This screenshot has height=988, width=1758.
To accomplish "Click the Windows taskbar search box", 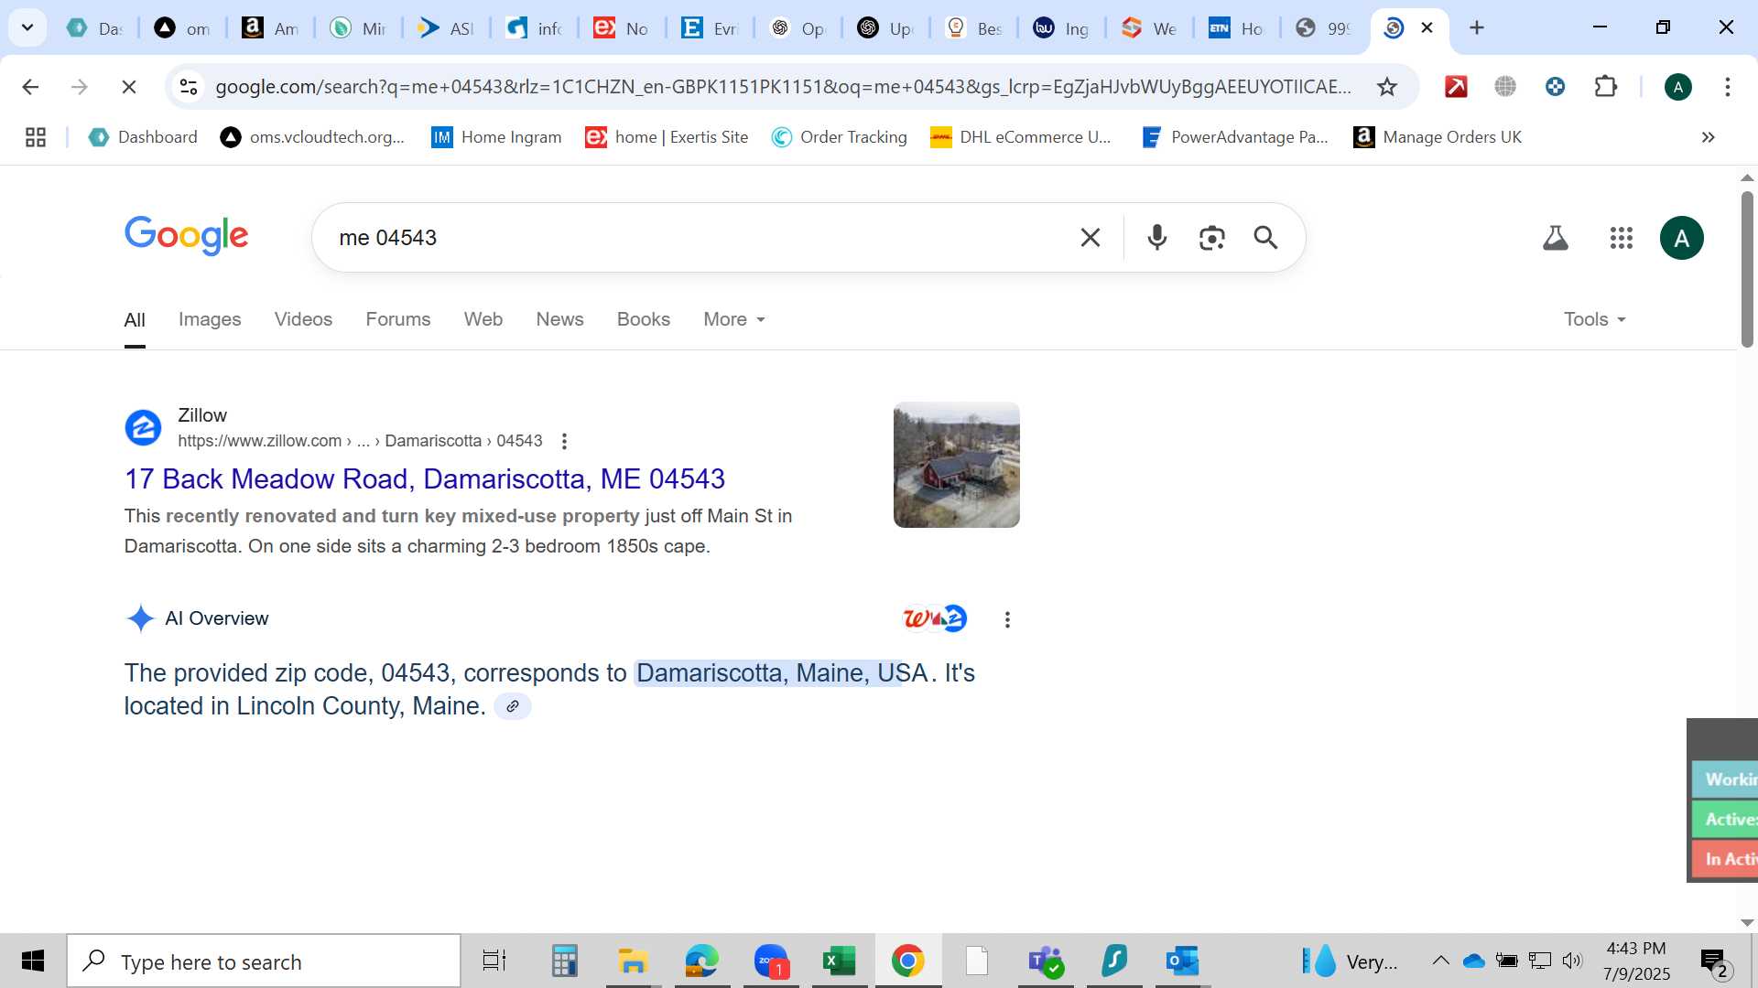I will click(264, 961).
